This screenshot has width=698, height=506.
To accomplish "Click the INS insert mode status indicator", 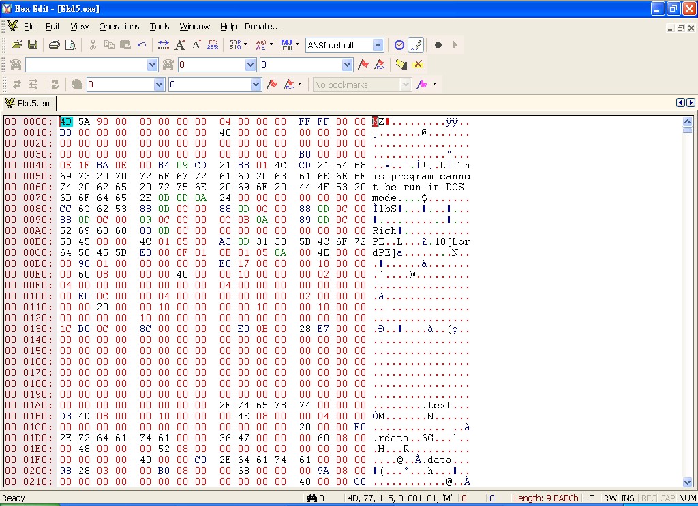I will coord(628,498).
